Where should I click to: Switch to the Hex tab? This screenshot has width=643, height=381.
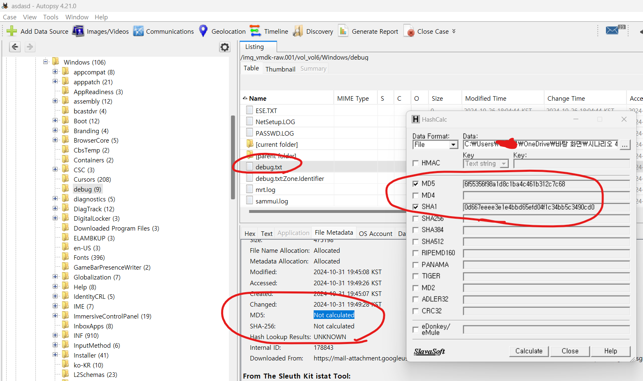(250, 233)
